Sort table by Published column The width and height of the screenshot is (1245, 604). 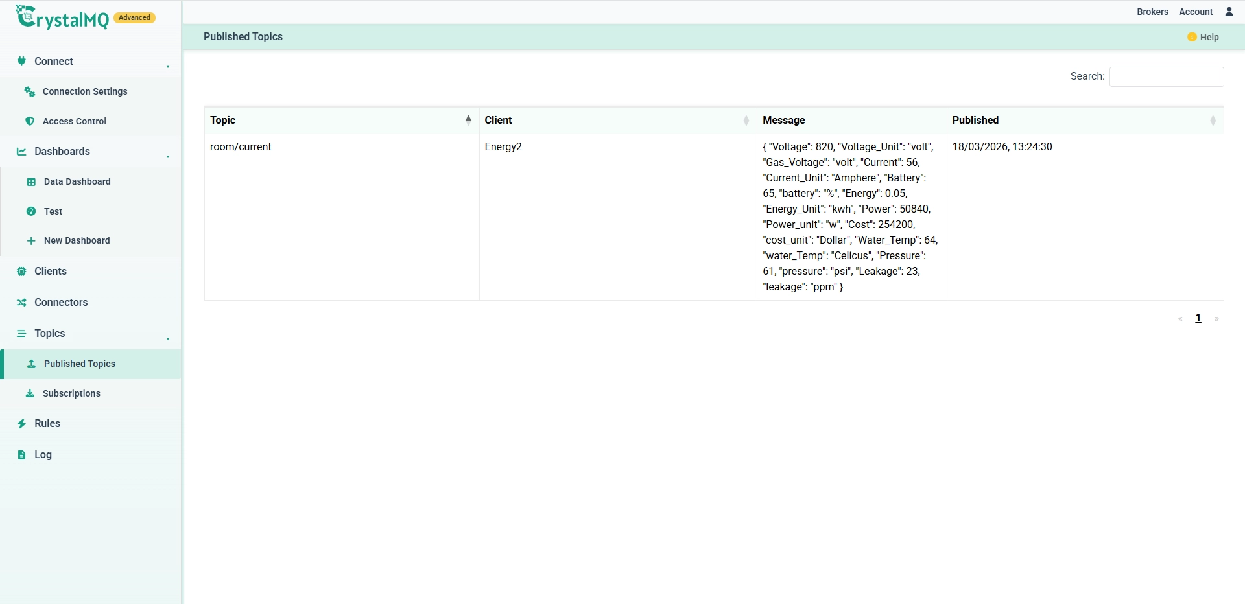tap(1085, 120)
